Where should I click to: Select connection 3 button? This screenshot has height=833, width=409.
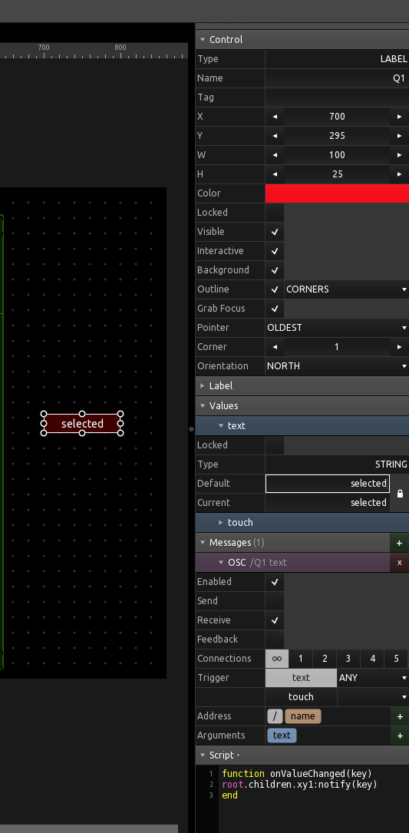tap(348, 658)
